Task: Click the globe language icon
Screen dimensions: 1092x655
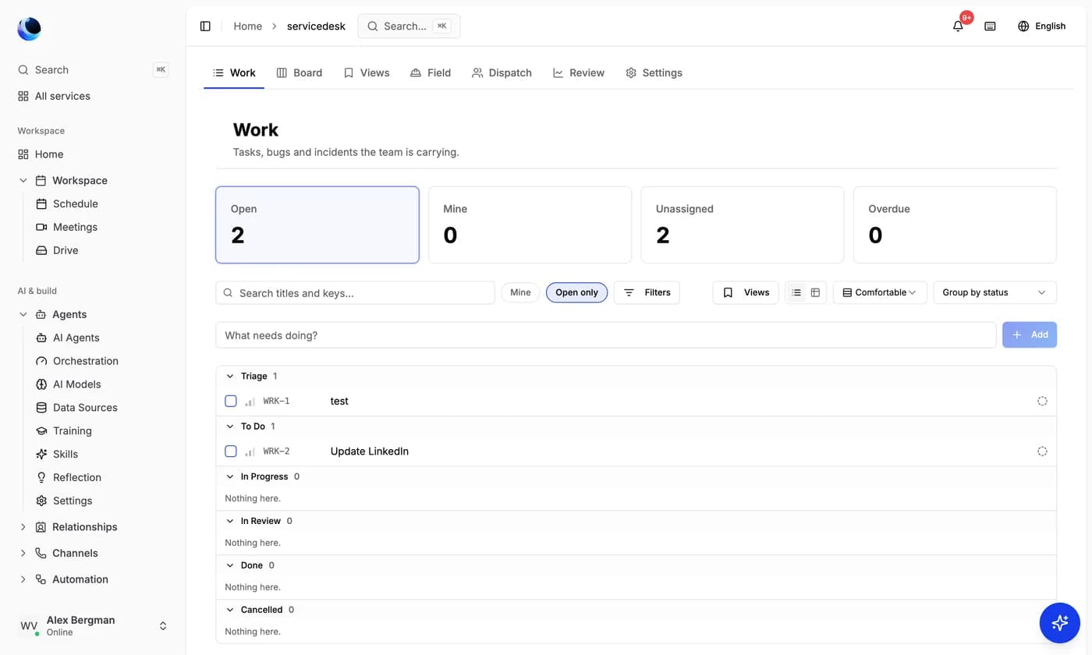Action: click(x=1023, y=26)
